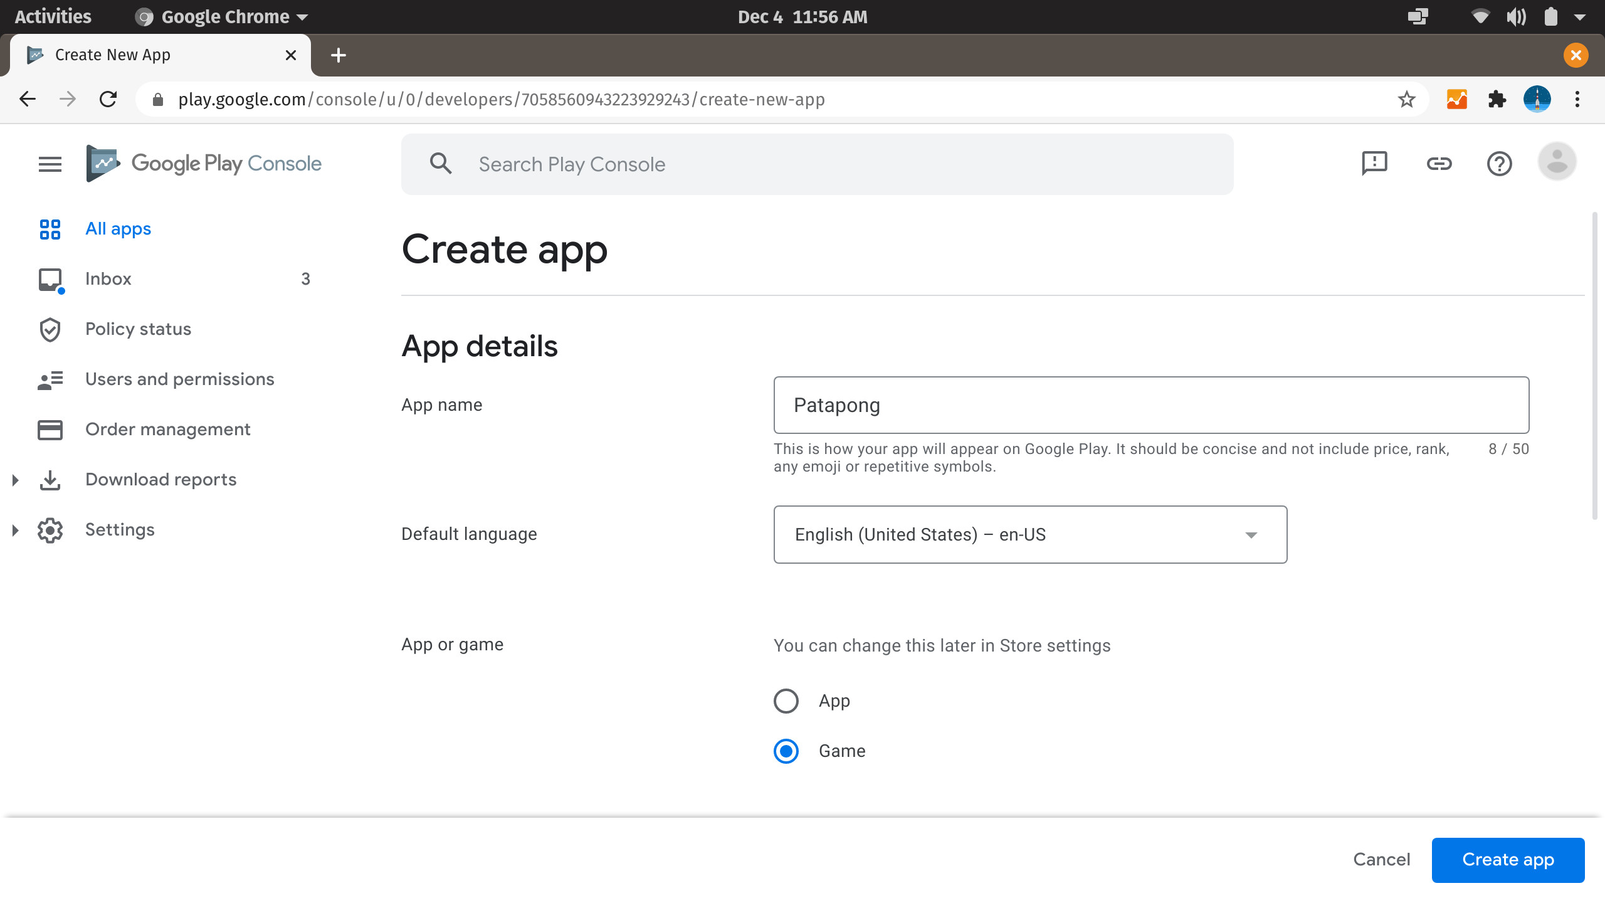Screen dimensions: 1605x903
Task: Open Order management
Action: 167,430
